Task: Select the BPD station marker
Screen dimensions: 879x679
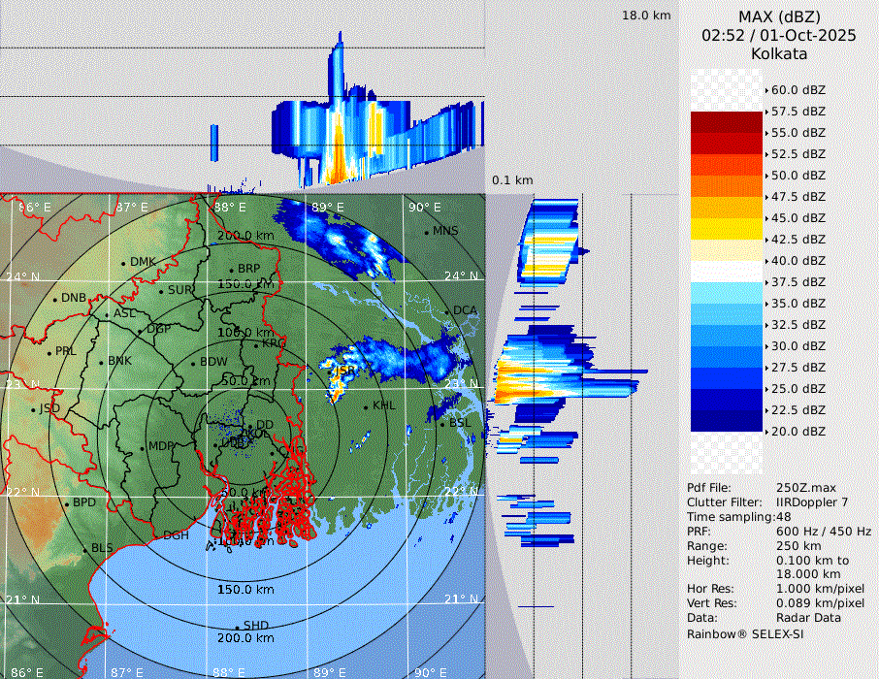Action: click(67, 504)
